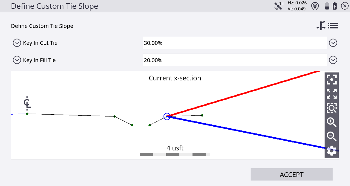Open the list menu icon
Viewport: 350px width, 186px height.
[x=333, y=26]
